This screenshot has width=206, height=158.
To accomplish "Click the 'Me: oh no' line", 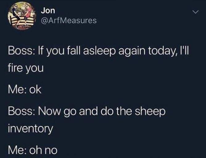I will (33, 150).
